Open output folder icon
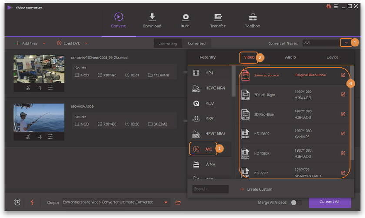 (178, 202)
